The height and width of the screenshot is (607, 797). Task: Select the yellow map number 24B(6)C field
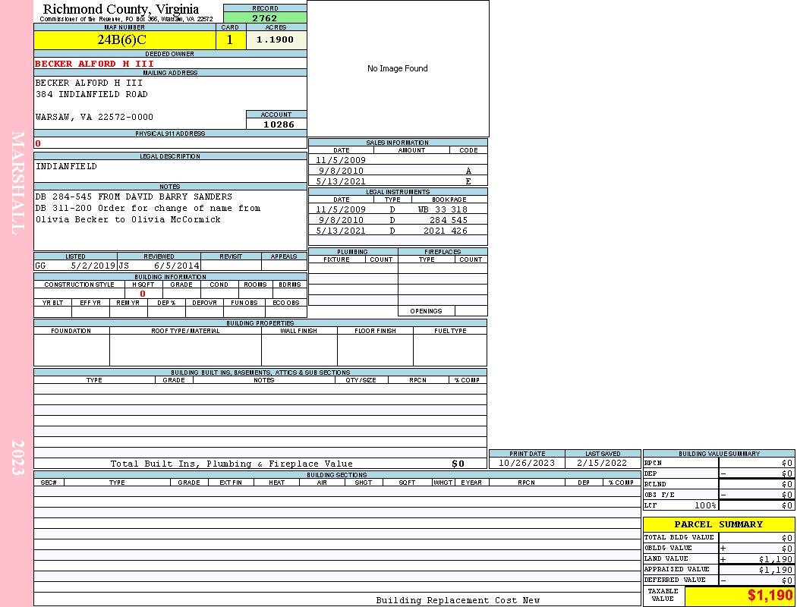pyautogui.click(x=124, y=40)
